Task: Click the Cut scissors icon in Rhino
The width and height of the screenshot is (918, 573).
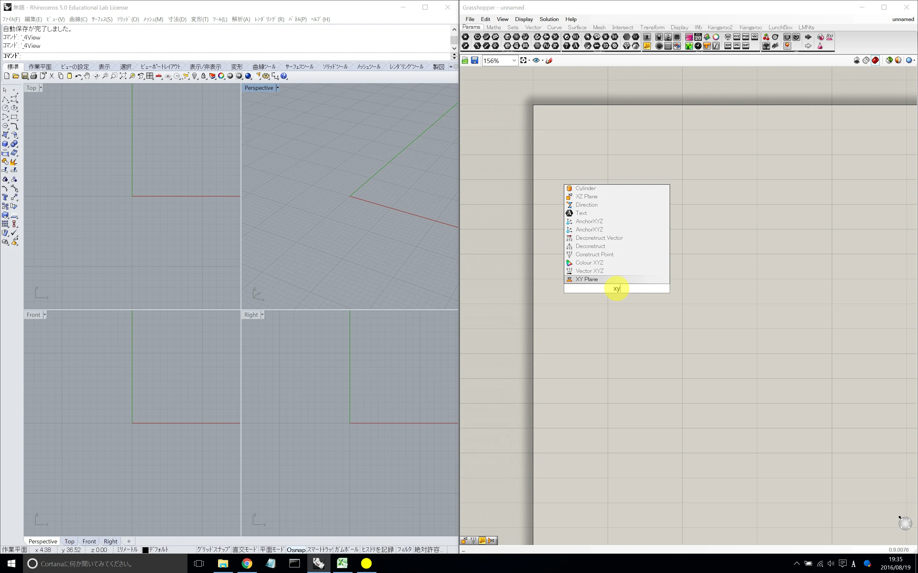Action: pos(52,76)
